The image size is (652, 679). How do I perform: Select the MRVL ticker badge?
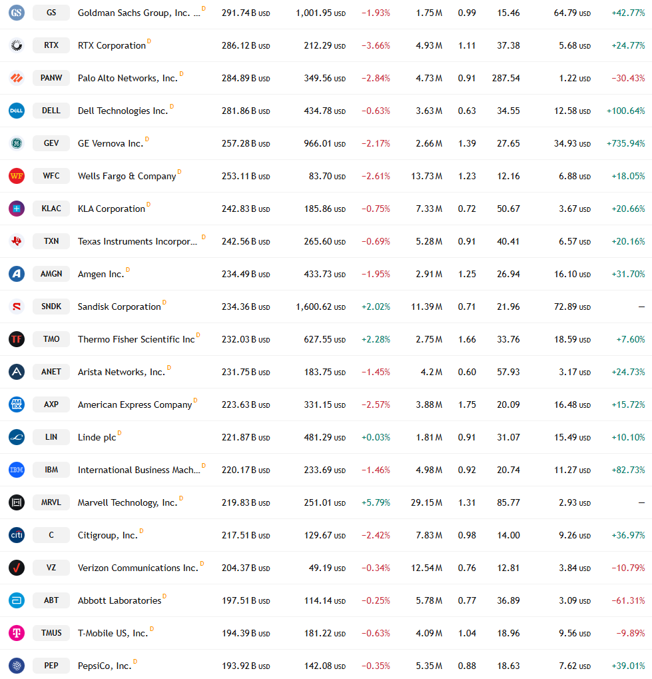(51, 502)
